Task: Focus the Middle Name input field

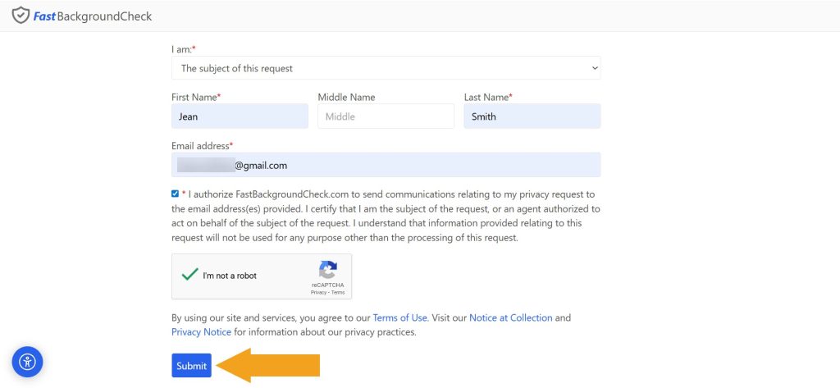Action: pos(386,116)
